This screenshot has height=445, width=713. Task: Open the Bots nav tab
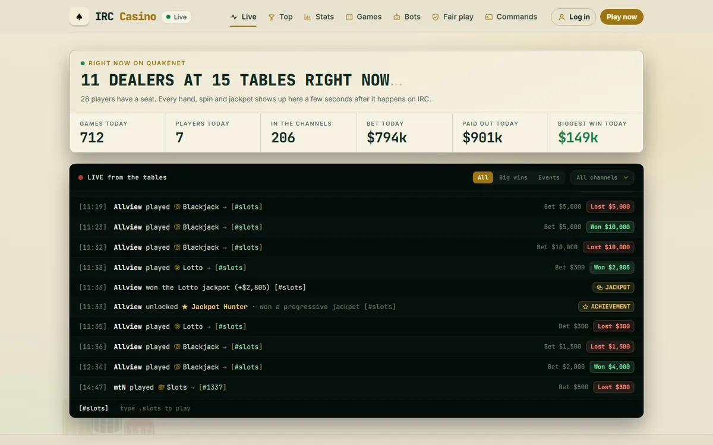tap(406, 17)
